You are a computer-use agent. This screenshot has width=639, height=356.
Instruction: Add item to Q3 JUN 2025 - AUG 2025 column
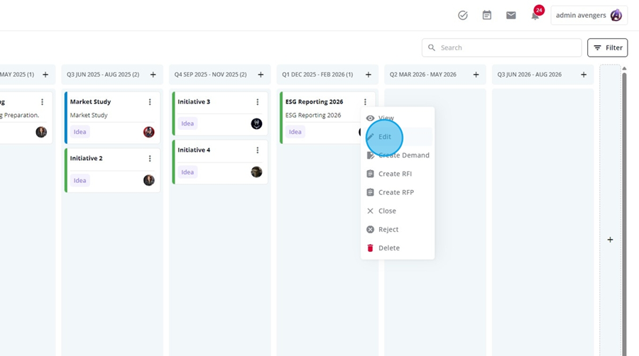pyautogui.click(x=153, y=74)
